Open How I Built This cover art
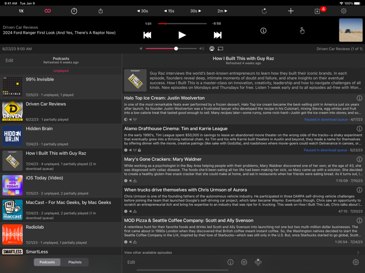 (135, 80)
